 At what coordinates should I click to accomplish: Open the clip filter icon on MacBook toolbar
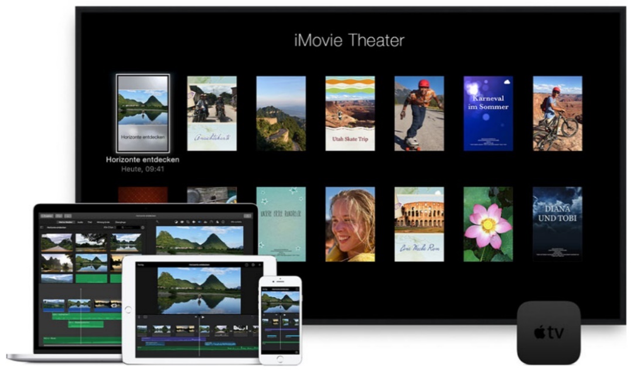tap(217, 222)
